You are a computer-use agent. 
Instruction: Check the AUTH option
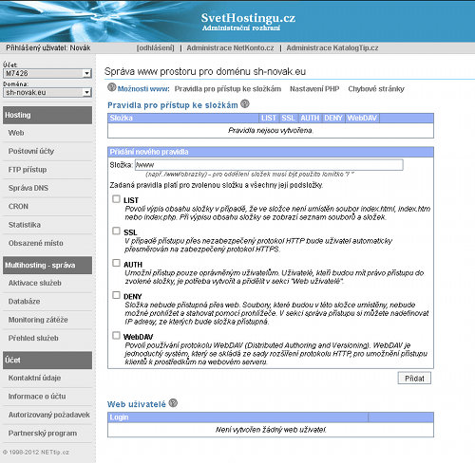pos(116,263)
